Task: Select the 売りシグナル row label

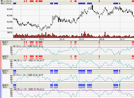Action: click(6, 3)
